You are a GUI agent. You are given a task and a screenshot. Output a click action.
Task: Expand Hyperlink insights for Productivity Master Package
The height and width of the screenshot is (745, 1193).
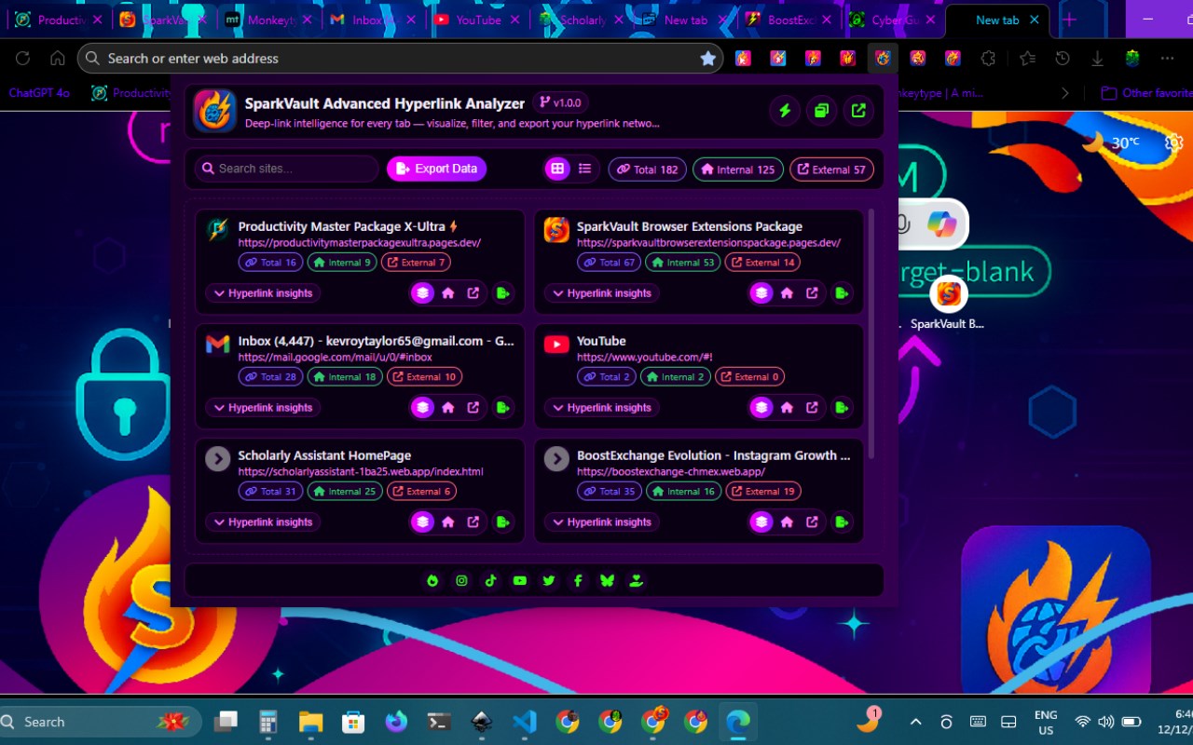[x=263, y=293]
